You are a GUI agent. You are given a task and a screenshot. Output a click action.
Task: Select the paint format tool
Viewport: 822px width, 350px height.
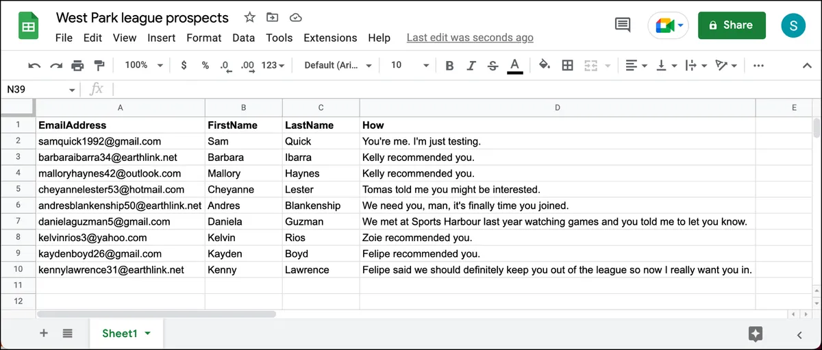(x=99, y=65)
